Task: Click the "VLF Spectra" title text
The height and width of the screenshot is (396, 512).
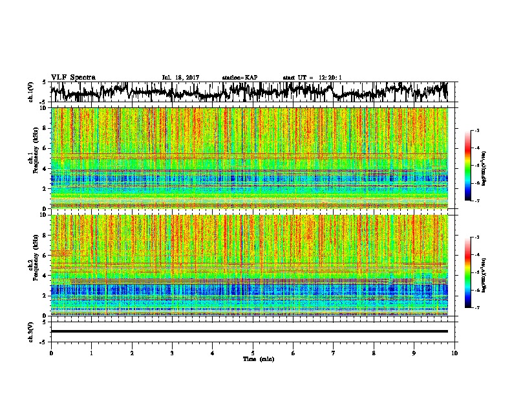Action: pyautogui.click(x=73, y=78)
